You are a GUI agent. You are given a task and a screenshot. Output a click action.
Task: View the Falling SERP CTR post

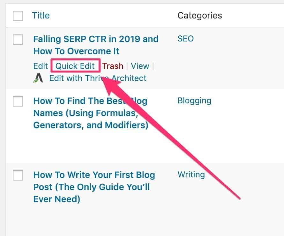[140, 66]
